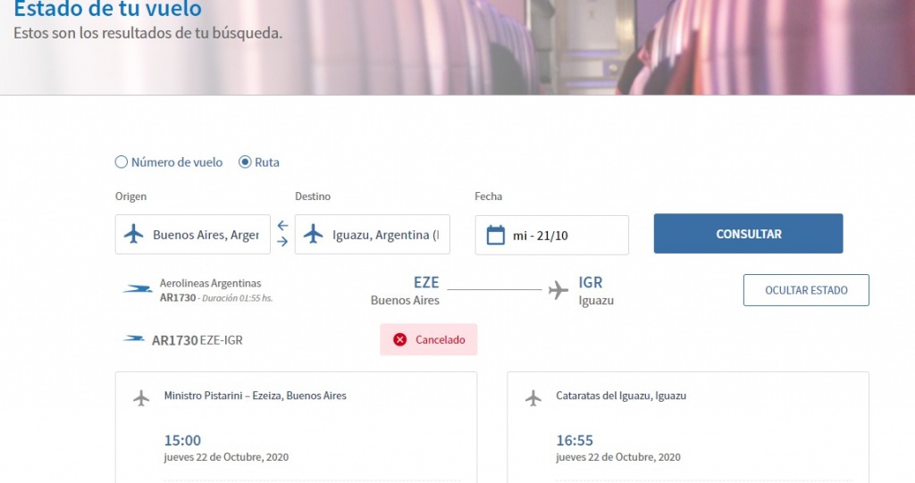Click the swap origin and destination arrows
This screenshot has width=915, height=483.
(x=282, y=234)
